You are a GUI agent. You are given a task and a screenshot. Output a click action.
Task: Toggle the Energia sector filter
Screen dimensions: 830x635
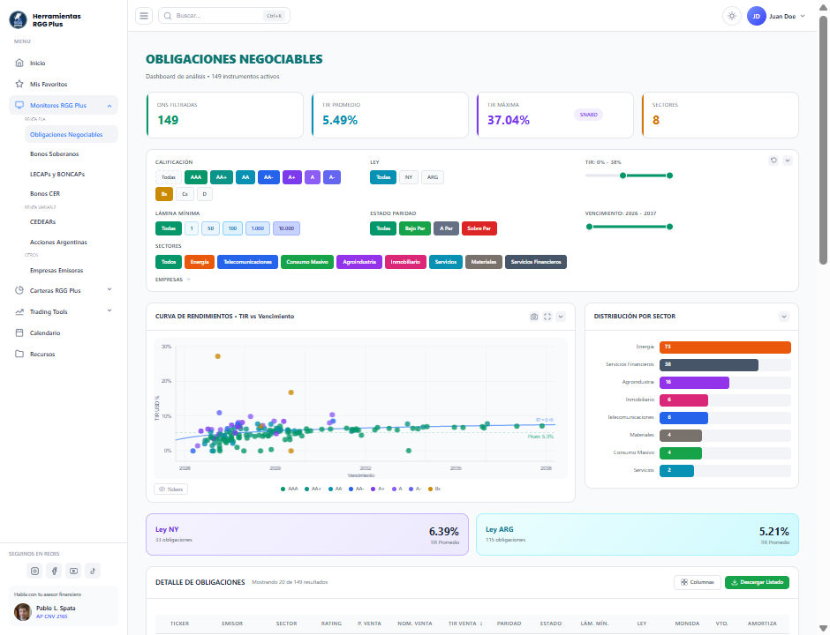click(200, 261)
